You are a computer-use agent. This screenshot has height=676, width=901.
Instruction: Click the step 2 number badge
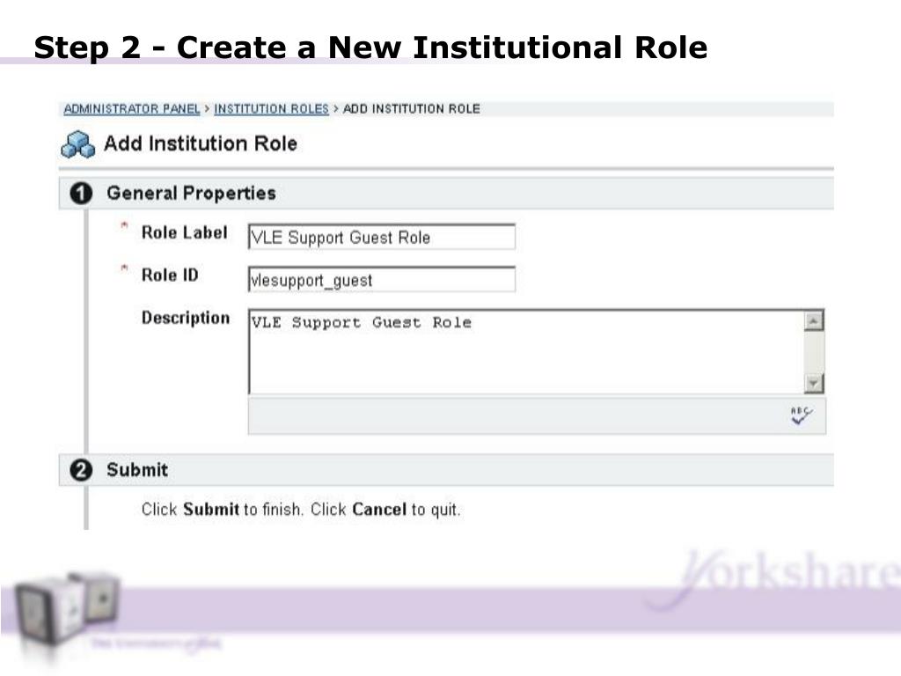click(80, 470)
